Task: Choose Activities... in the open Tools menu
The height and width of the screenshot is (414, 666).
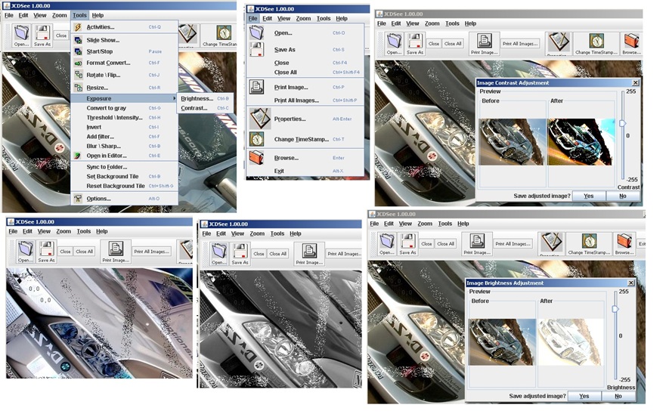Action: tap(124, 27)
